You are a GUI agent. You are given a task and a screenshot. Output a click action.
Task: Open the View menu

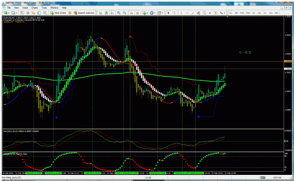click(x=16, y=8)
